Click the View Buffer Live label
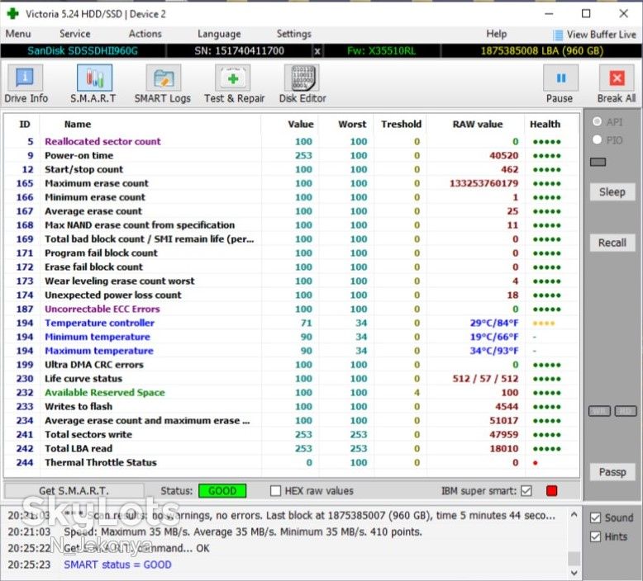Image resolution: width=643 pixels, height=581 pixels. tap(601, 35)
